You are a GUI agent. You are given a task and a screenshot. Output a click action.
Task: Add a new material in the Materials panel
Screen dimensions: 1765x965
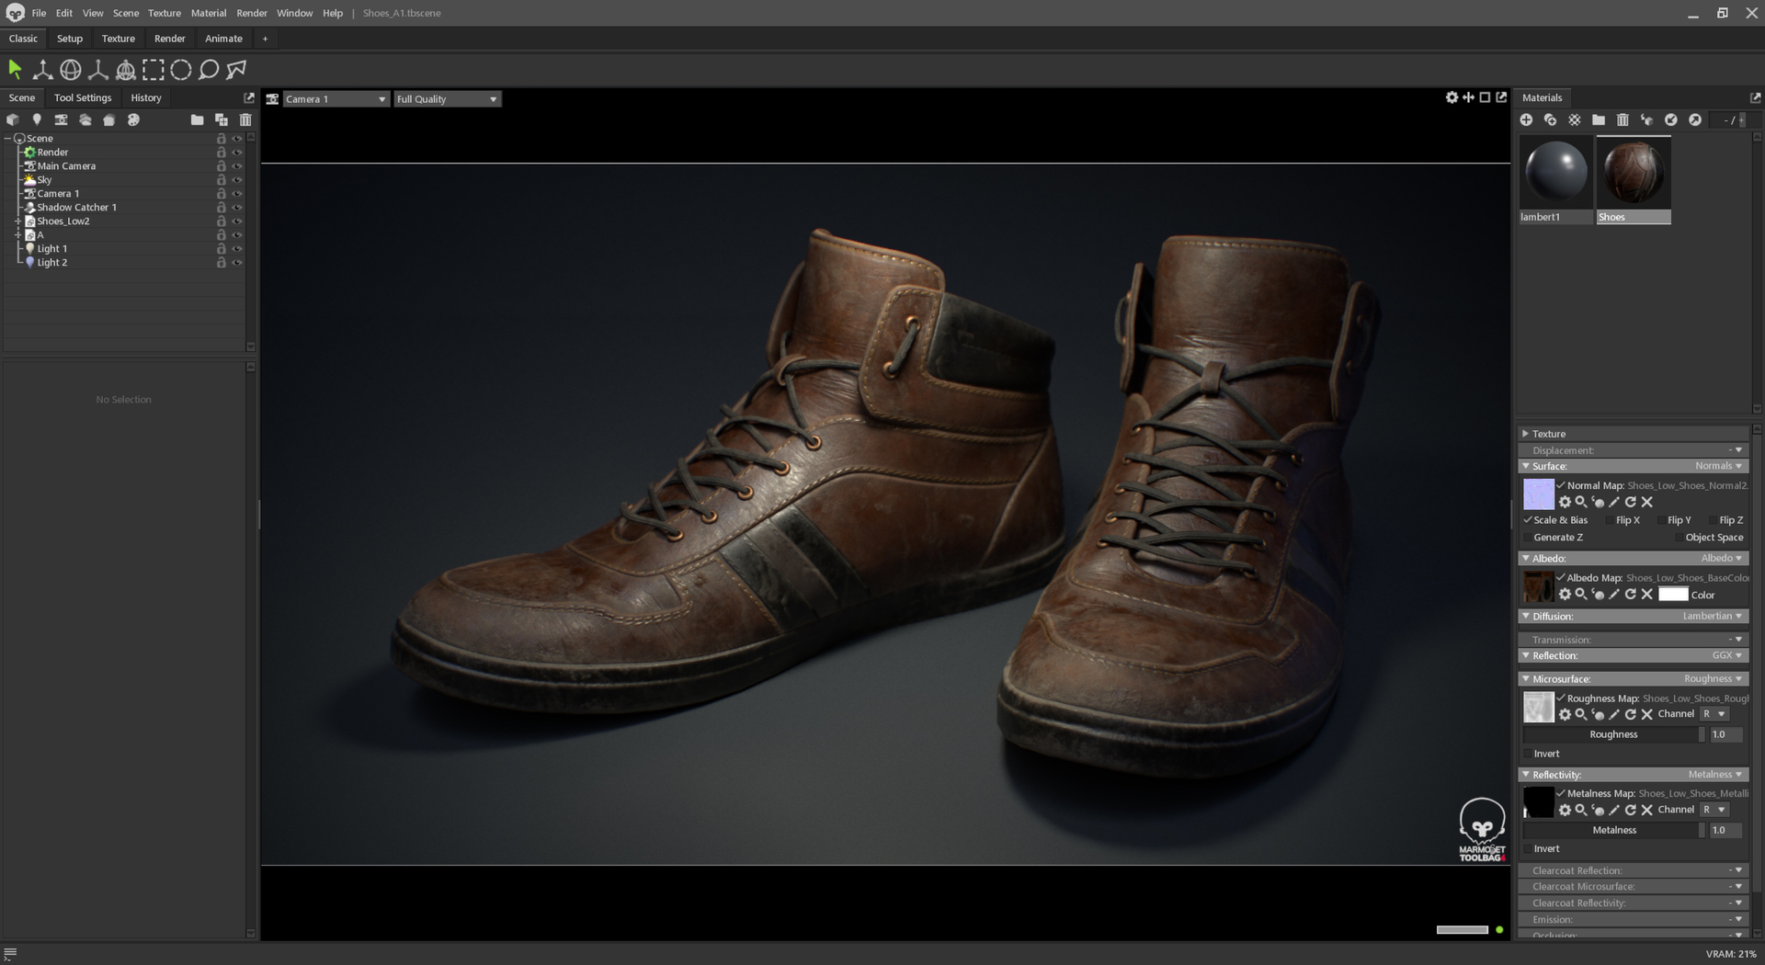tap(1527, 119)
